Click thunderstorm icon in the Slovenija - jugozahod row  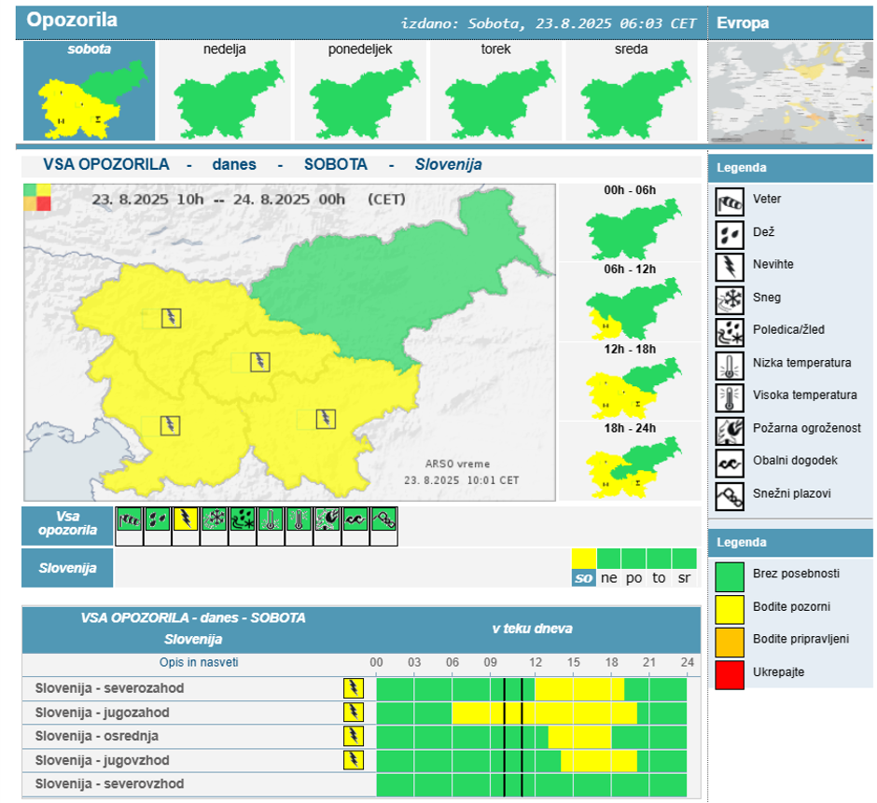click(x=353, y=713)
